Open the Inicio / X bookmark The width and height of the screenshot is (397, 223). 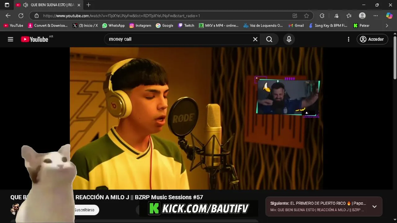[85, 25]
